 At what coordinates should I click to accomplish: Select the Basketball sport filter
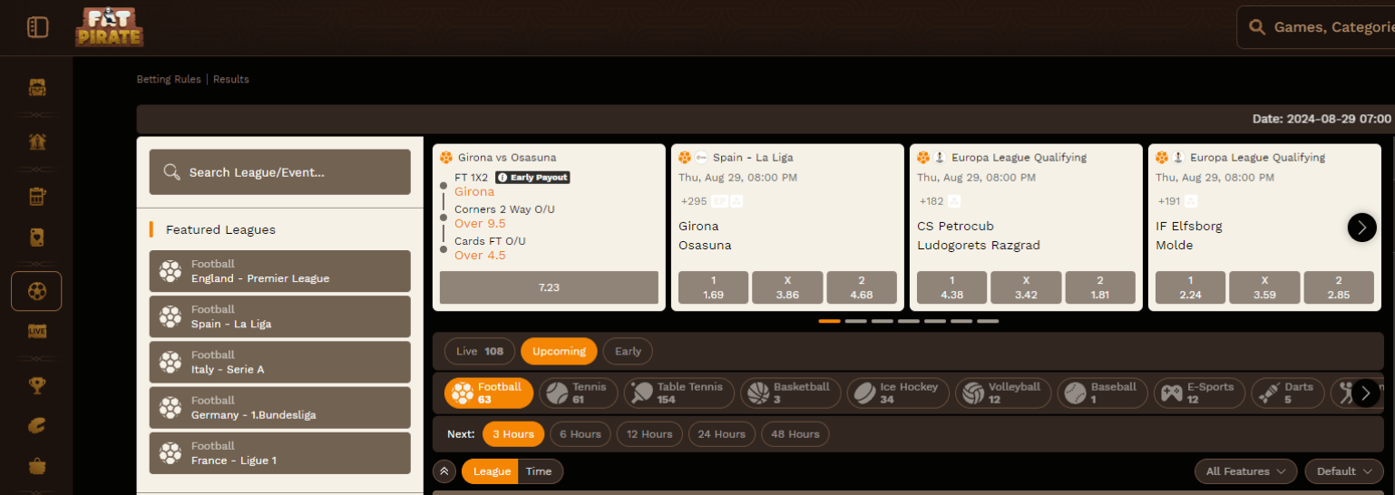coord(791,393)
